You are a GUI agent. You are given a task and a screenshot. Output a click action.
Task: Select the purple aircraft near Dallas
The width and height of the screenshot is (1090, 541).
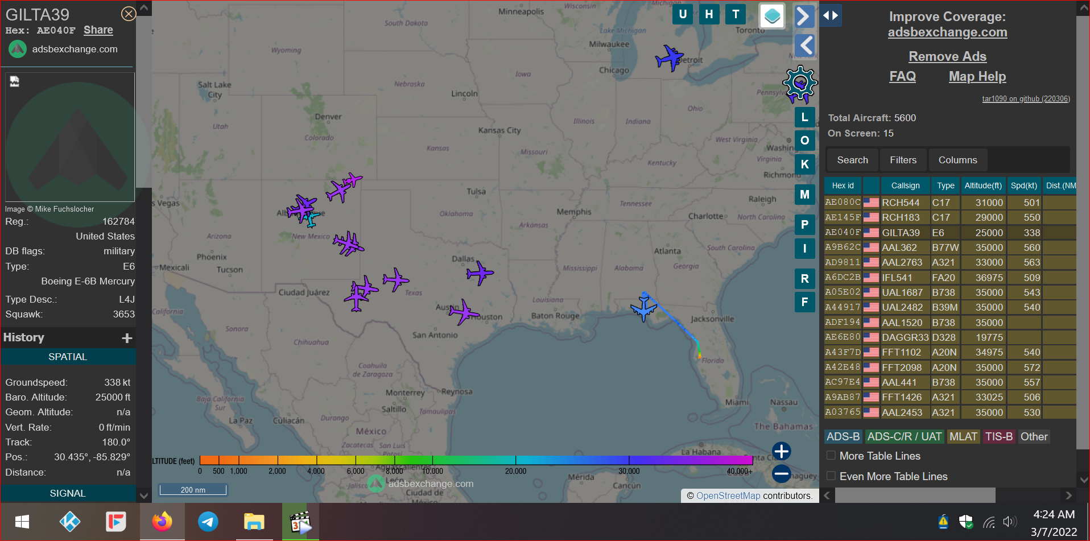(480, 273)
